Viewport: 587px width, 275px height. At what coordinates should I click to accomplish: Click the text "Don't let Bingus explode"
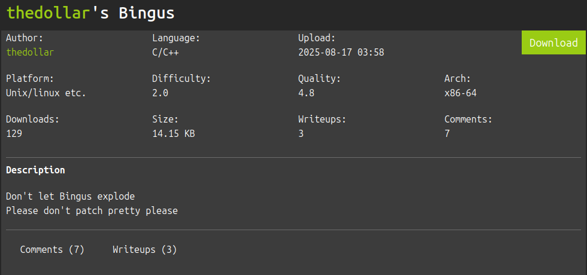(x=70, y=196)
